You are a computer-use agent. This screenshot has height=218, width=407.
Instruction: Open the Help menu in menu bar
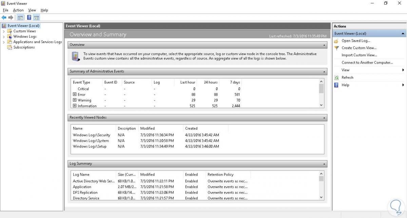pyautogui.click(x=44, y=10)
